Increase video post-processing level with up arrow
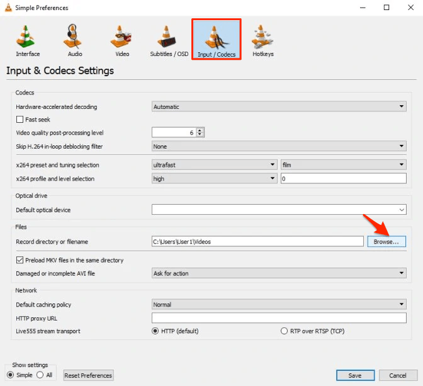The image size is (423, 386). click(x=200, y=130)
